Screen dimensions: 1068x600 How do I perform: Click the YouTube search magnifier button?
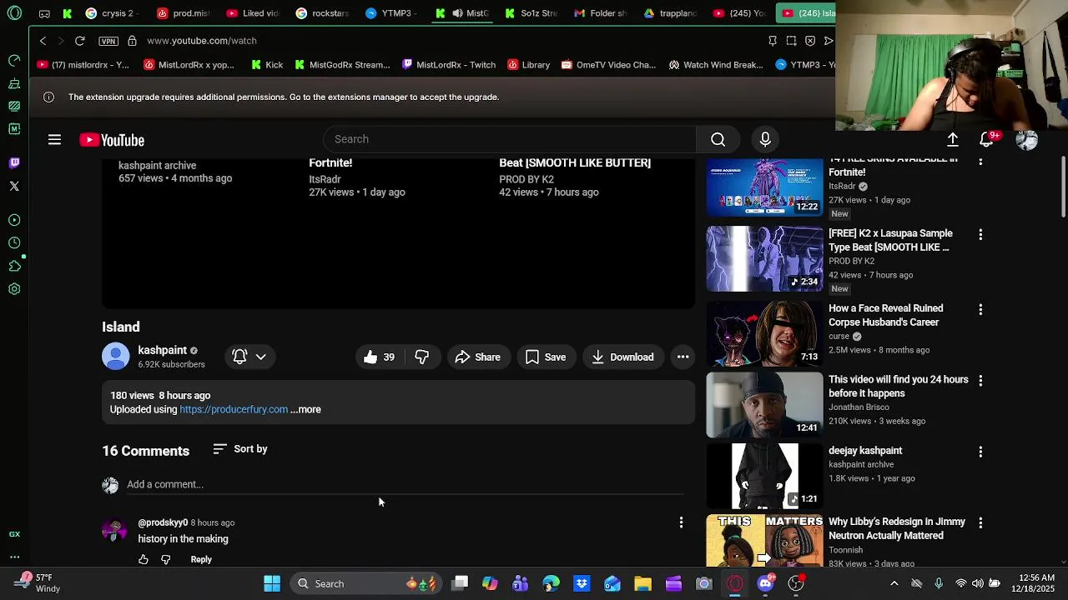pos(718,139)
